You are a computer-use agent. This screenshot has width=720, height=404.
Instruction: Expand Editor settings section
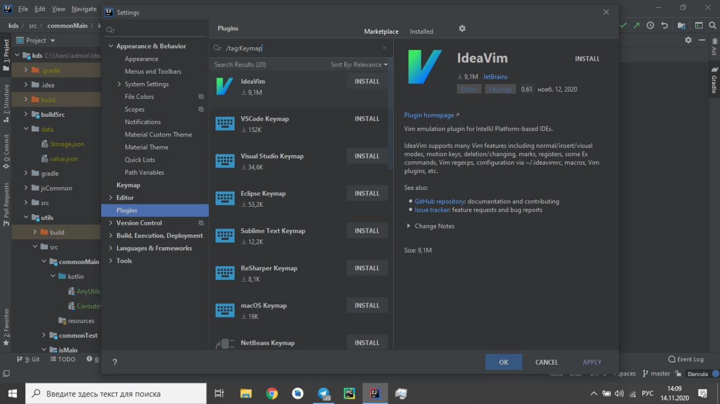click(110, 198)
